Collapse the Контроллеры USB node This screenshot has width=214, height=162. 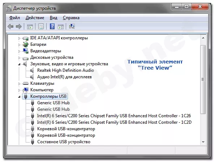[19, 97]
